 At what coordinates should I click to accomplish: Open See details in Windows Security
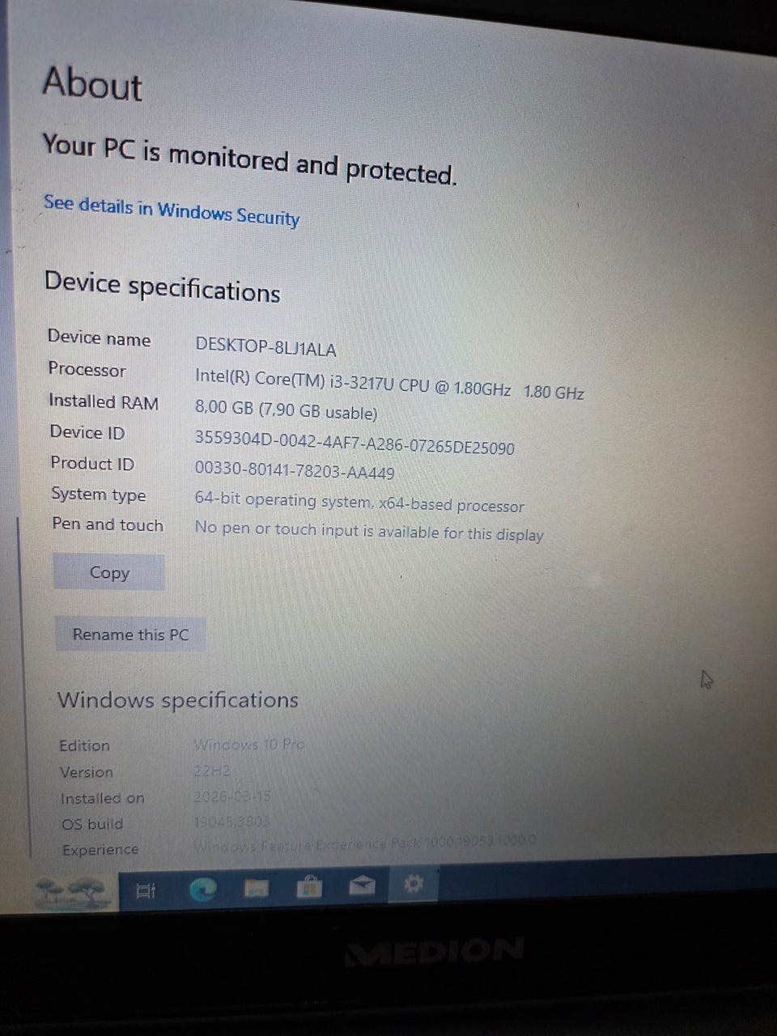pos(171,210)
